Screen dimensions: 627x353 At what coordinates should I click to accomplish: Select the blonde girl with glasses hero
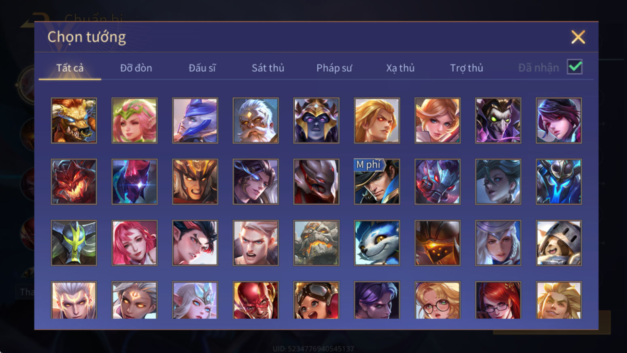click(x=438, y=300)
